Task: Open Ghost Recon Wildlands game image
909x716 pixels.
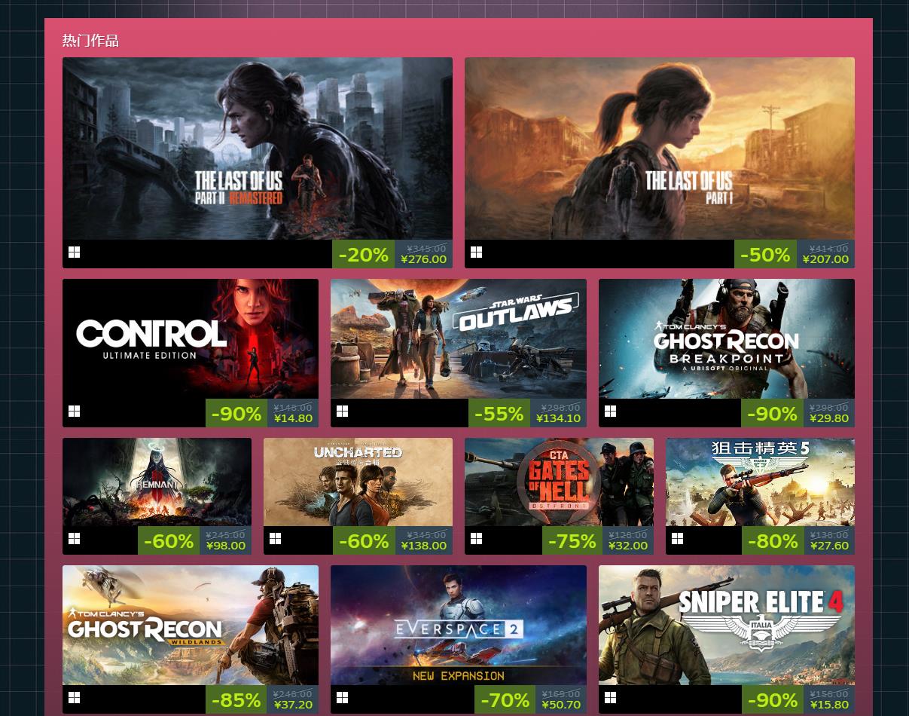Action: (191, 625)
